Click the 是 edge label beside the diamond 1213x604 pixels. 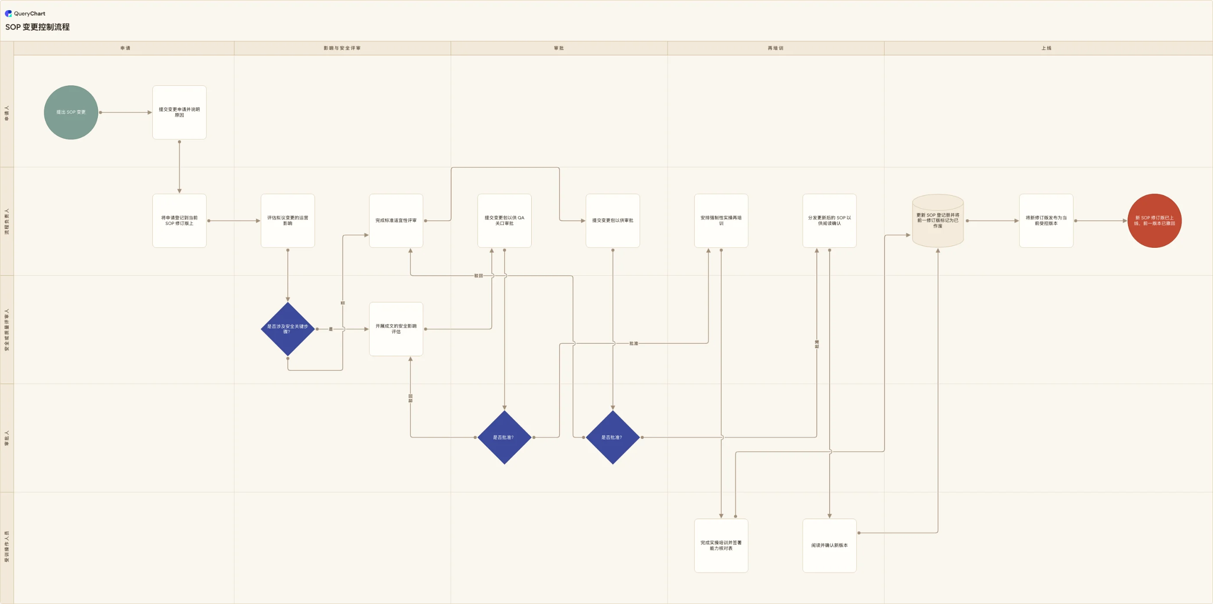click(x=331, y=329)
